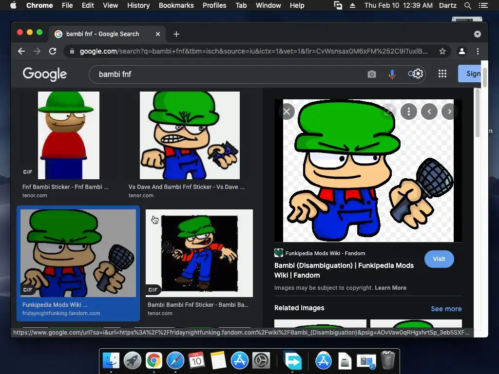This screenshot has height=374, width=499.
Task: Open the Help menu
Action: (x=297, y=5)
